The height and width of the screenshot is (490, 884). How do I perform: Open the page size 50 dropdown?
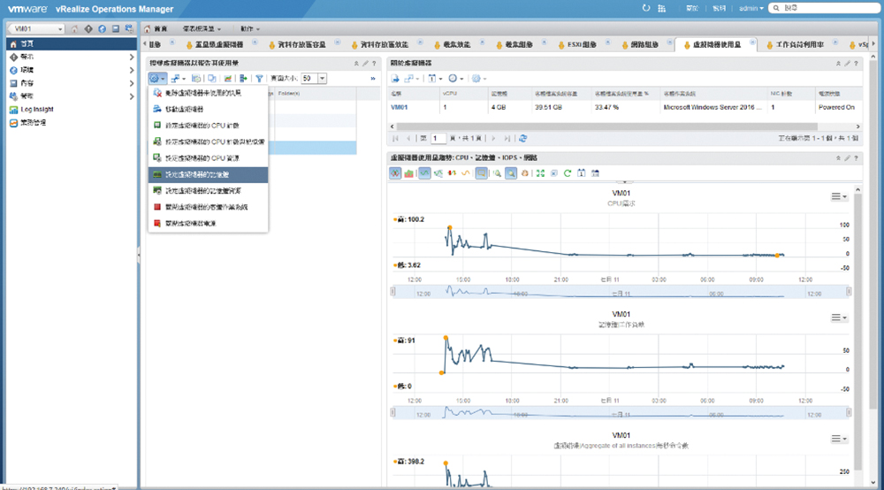(x=322, y=79)
